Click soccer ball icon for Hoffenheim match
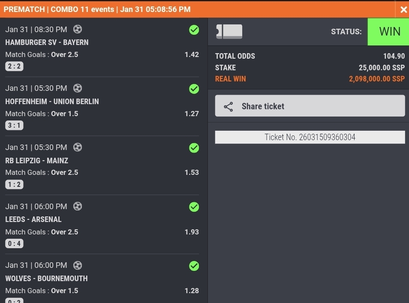The width and height of the screenshot is (409, 303). (x=78, y=88)
